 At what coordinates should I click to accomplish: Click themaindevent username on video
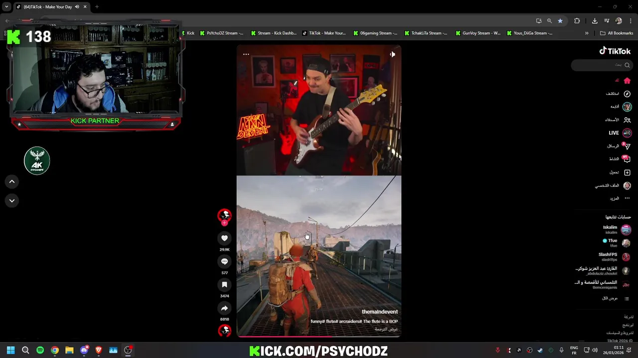(x=379, y=312)
